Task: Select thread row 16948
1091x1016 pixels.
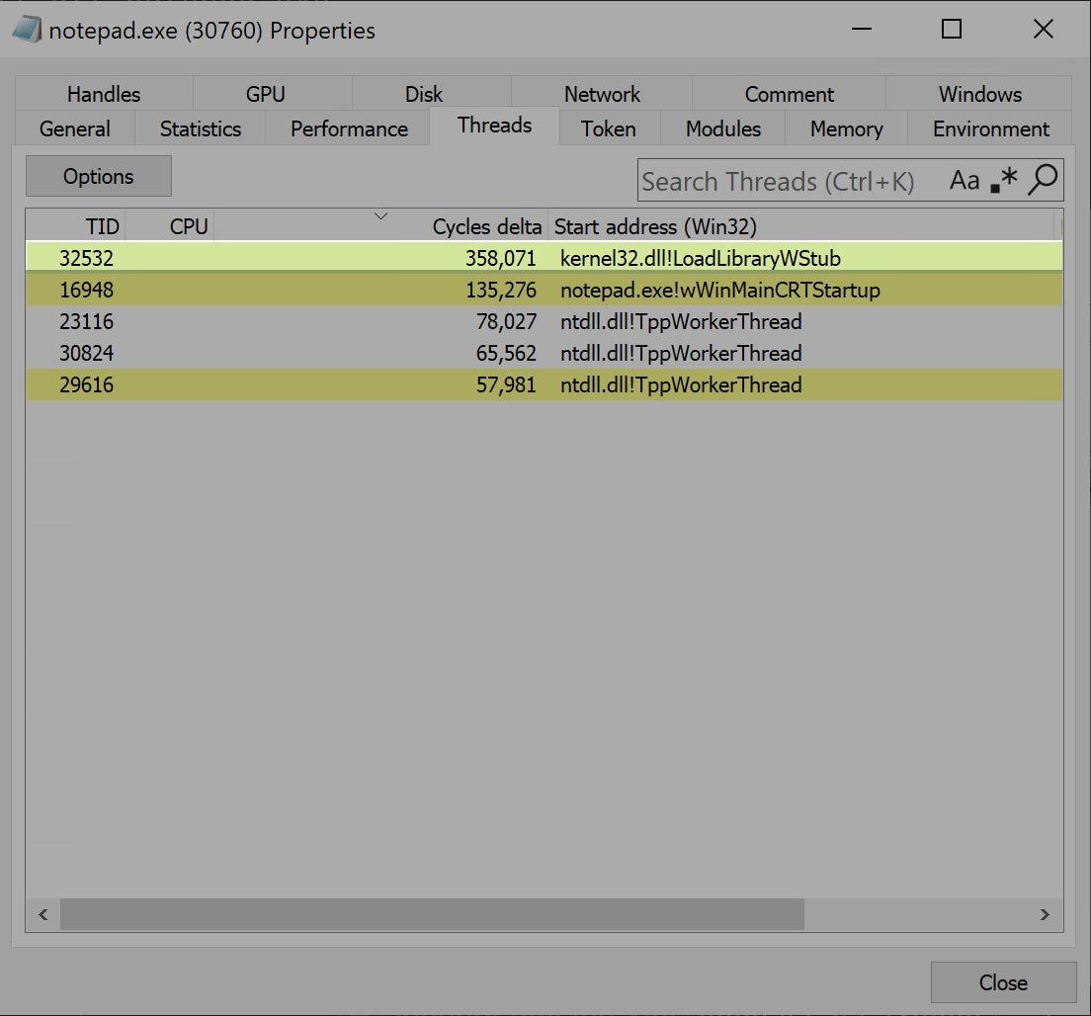Action: (x=545, y=290)
